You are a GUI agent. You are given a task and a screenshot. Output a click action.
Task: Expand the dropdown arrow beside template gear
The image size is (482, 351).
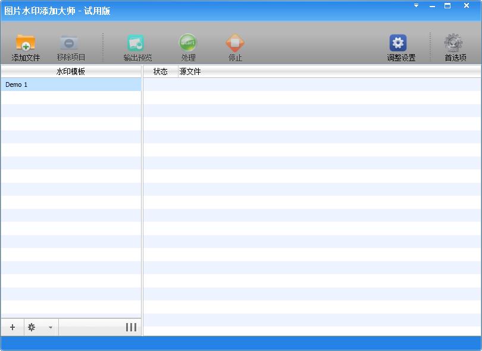(x=51, y=328)
